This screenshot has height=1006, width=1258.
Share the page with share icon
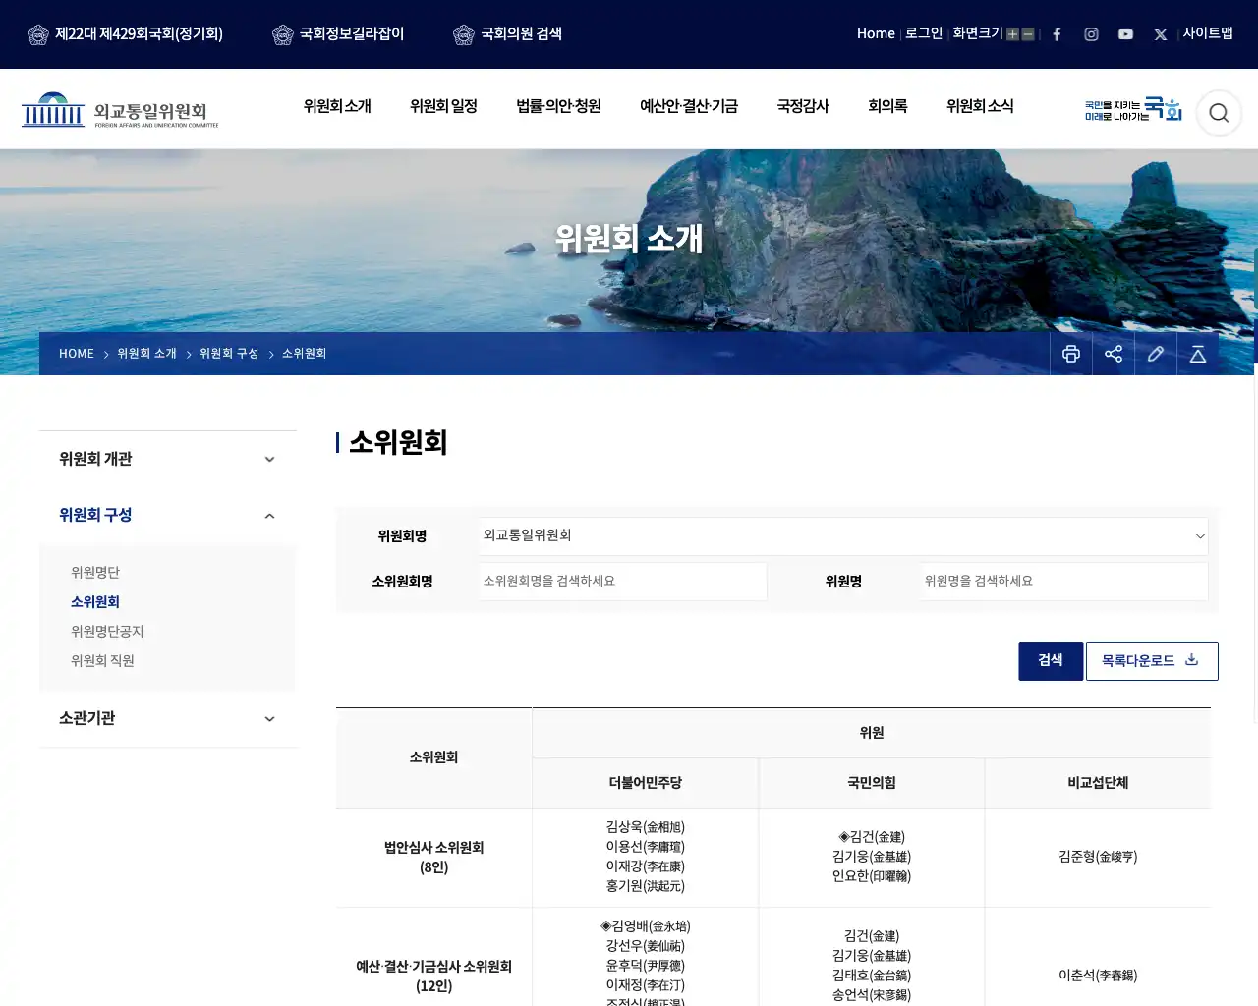pyautogui.click(x=1114, y=354)
